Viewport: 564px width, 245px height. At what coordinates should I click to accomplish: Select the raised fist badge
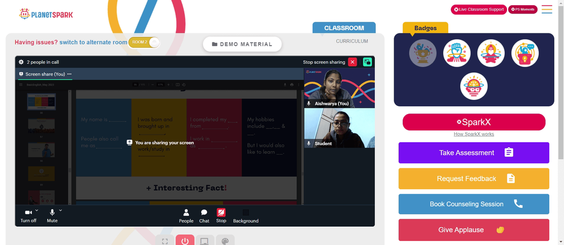point(457,53)
